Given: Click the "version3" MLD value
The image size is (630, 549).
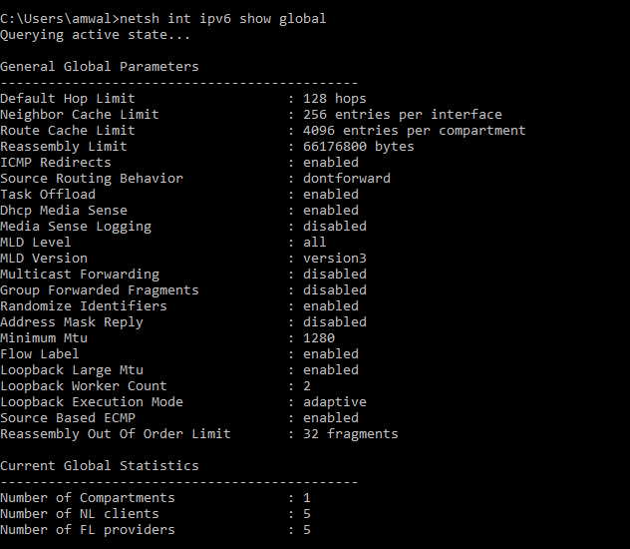Looking at the screenshot, I should 335,259.
